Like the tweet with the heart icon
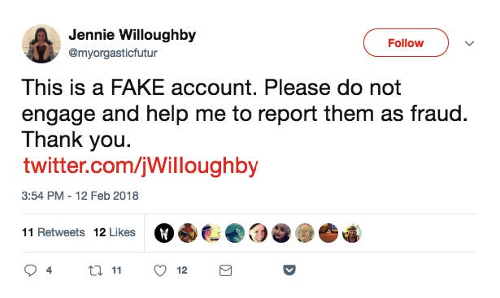 tap(160, 270)
